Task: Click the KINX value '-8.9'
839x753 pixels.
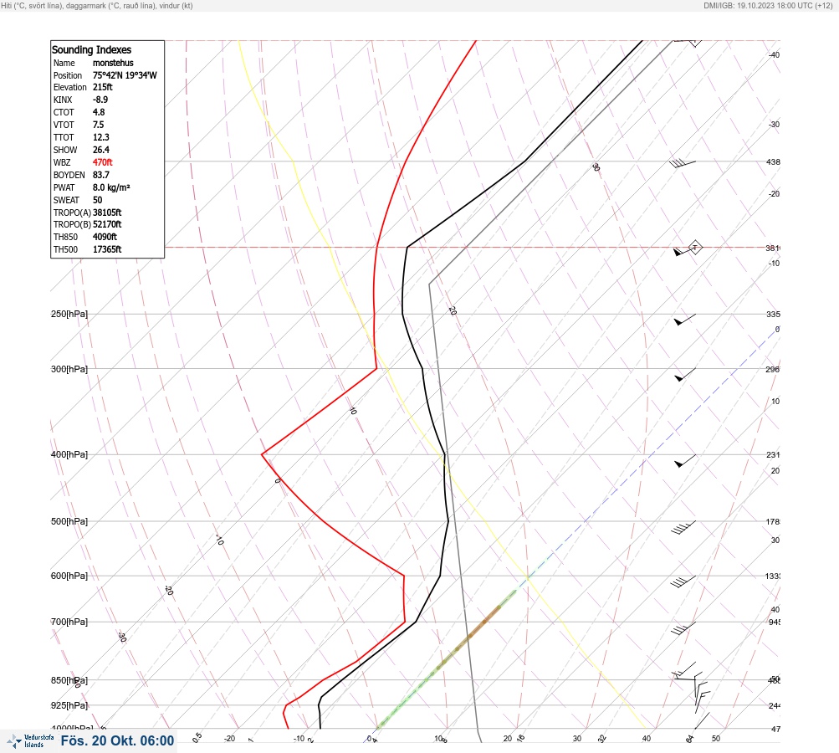Action: click(100, 100)
